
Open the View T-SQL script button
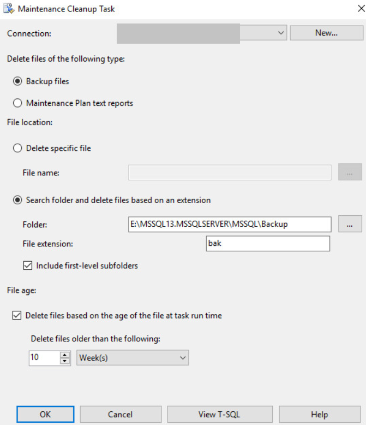pyautogui.click(x=220, y=415)
